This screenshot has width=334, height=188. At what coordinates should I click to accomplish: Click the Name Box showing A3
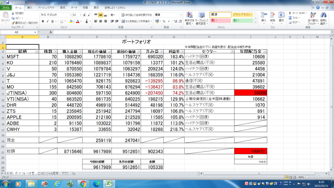pos(17,32)
